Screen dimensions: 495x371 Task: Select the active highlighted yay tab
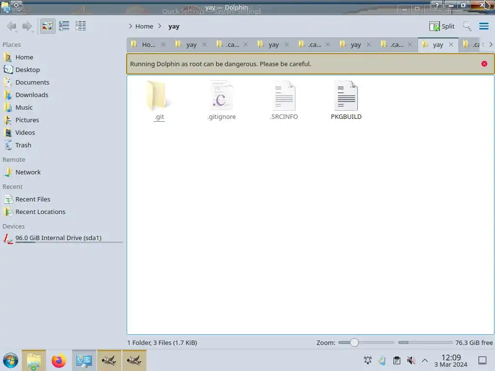pos(438,45)
